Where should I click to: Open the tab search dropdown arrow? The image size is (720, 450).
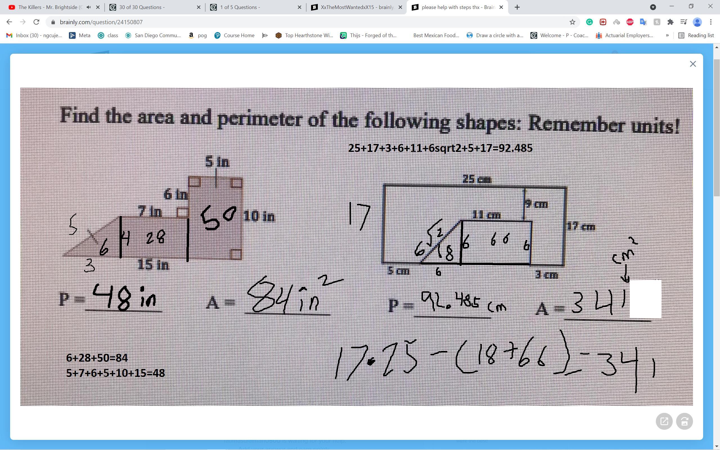pyautogui.click(x=653, y=7)
